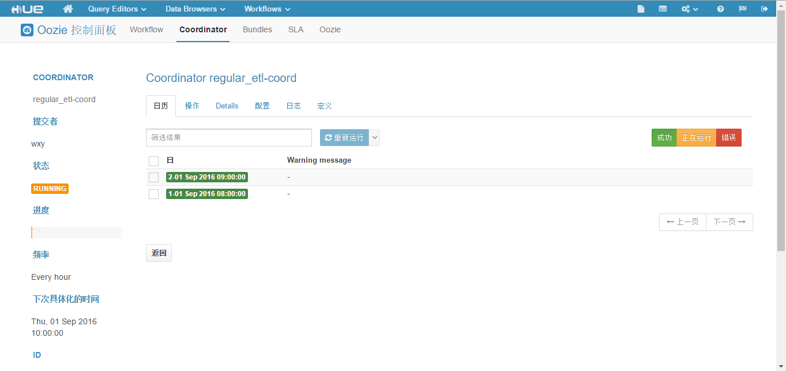Open action 1-01 Sep 2016 08:00:00

pos(207,194)
